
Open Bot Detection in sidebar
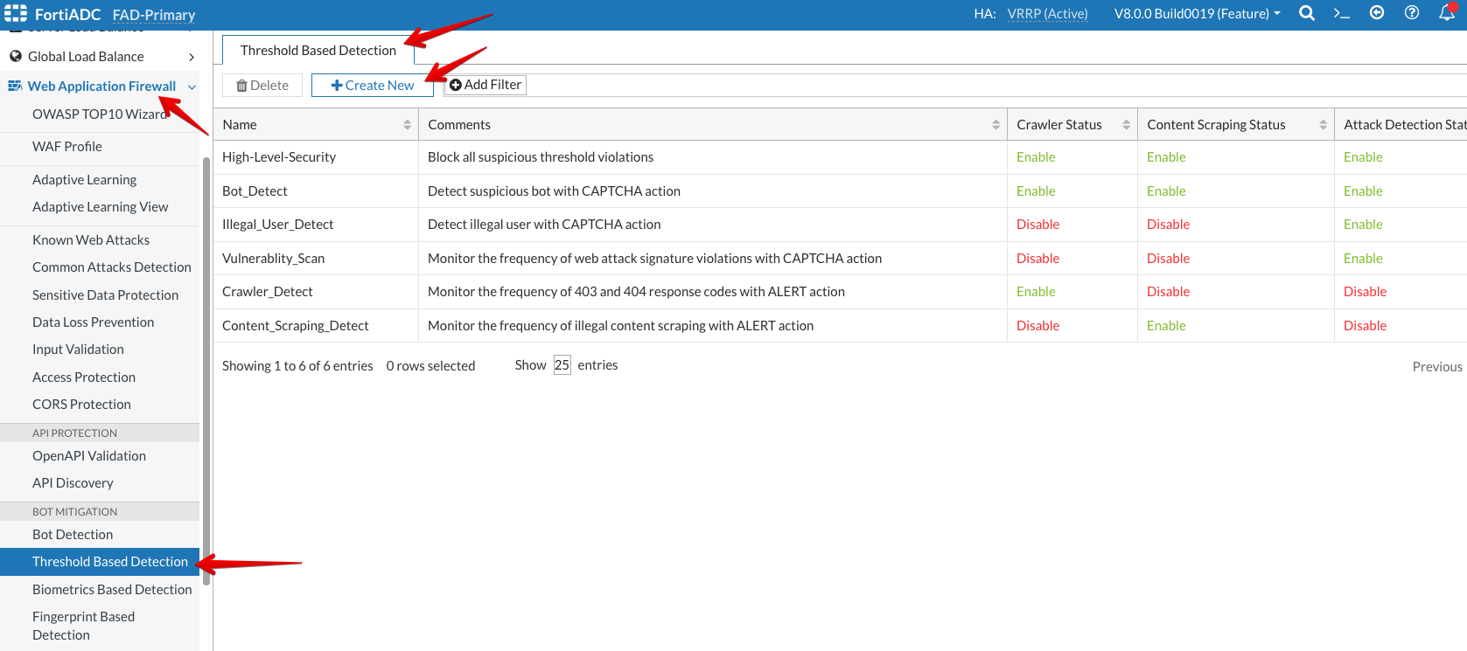coord(73,535)
